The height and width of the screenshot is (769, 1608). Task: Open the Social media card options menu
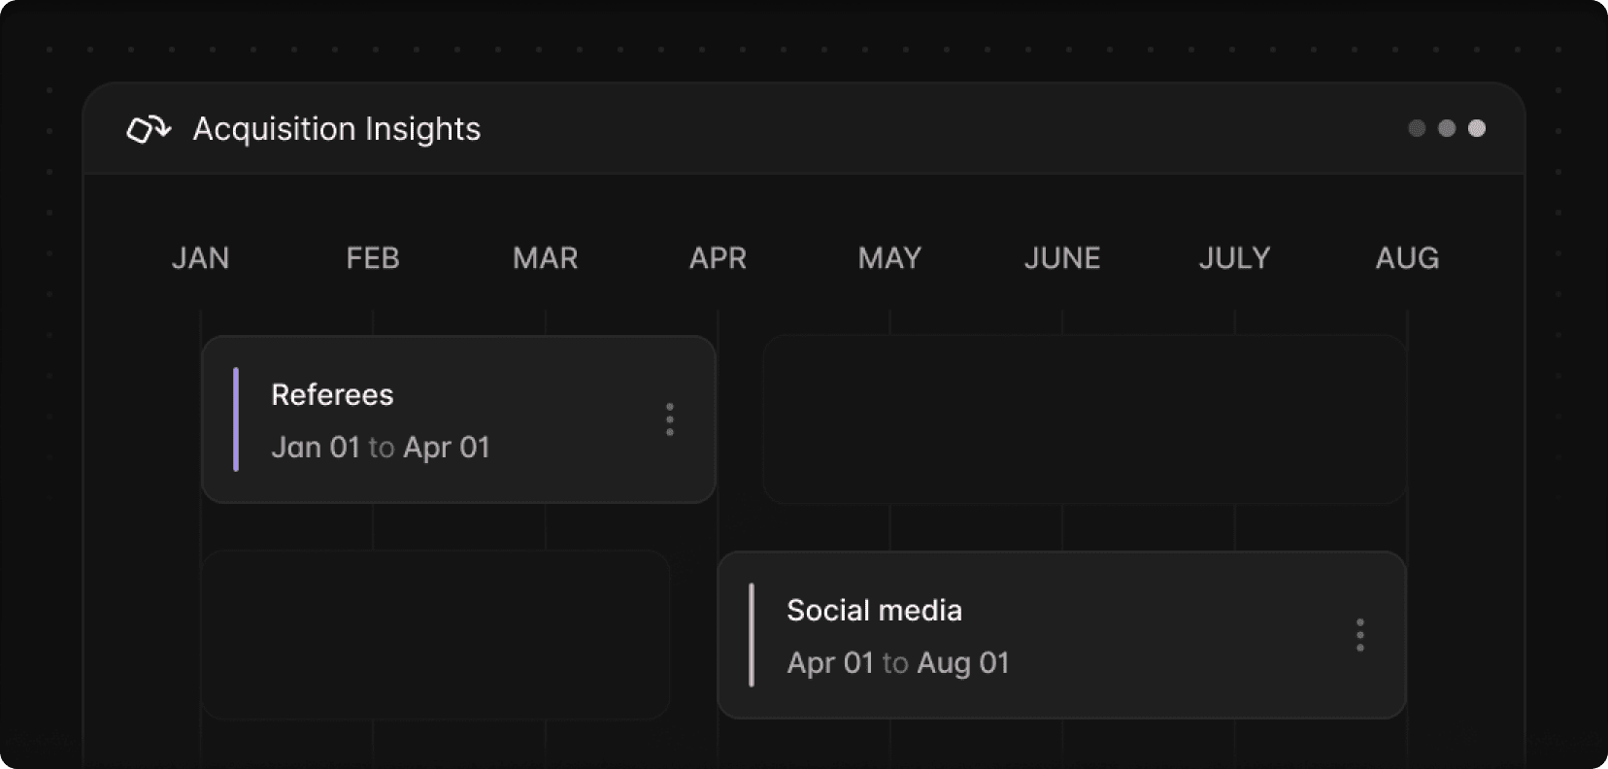pyautogui.click(x=1359, y=635)
